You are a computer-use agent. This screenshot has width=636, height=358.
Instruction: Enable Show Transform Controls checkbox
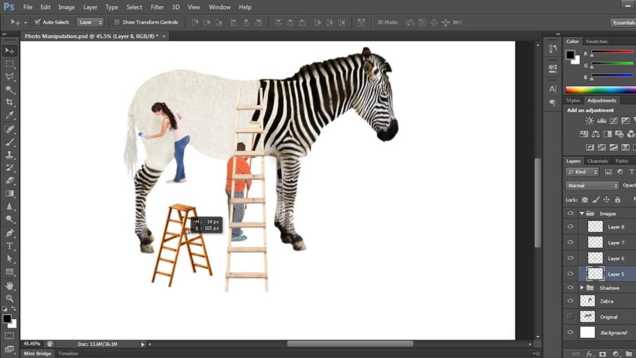pyautogui.click(x=117, y=22)
